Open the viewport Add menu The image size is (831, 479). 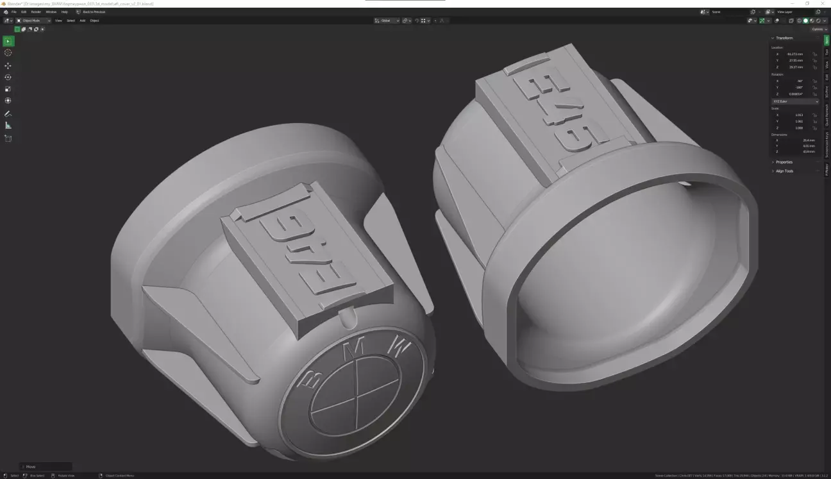pyautogui.click(x=82, y=21)
